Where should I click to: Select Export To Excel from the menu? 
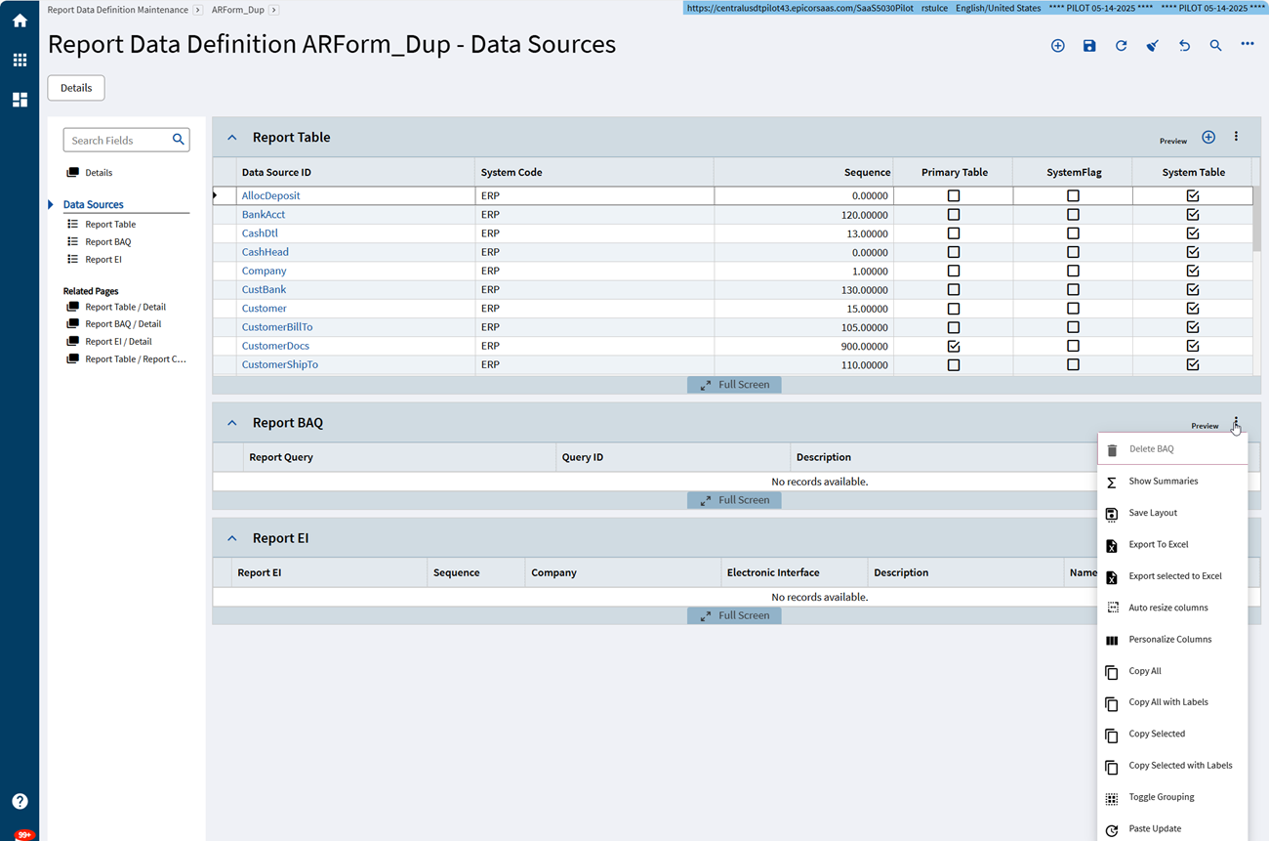click(1158, 544)
